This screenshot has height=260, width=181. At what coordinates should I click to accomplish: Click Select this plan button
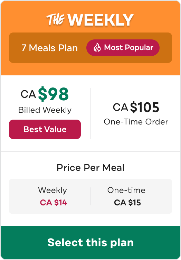90,243
